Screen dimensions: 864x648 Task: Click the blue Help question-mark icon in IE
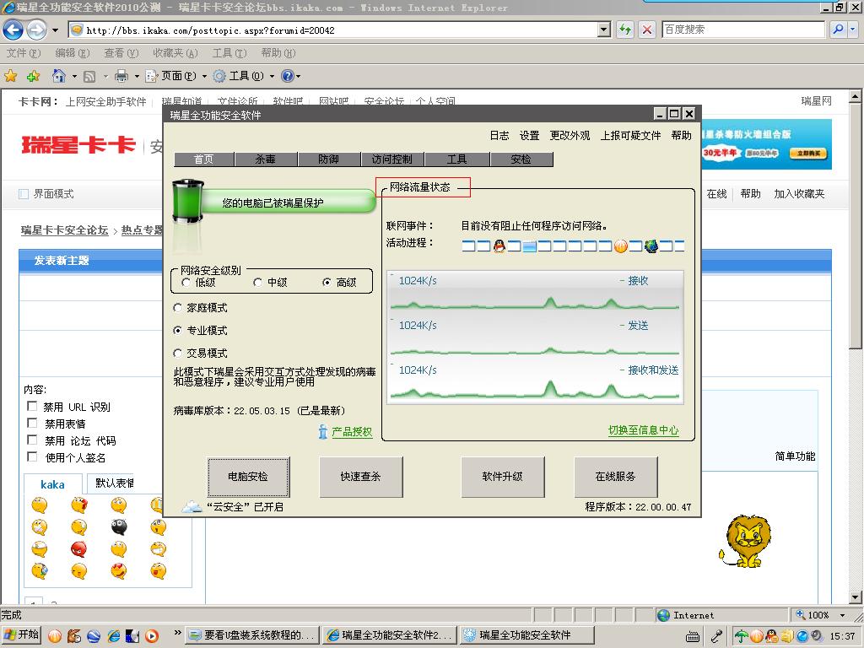288,76
